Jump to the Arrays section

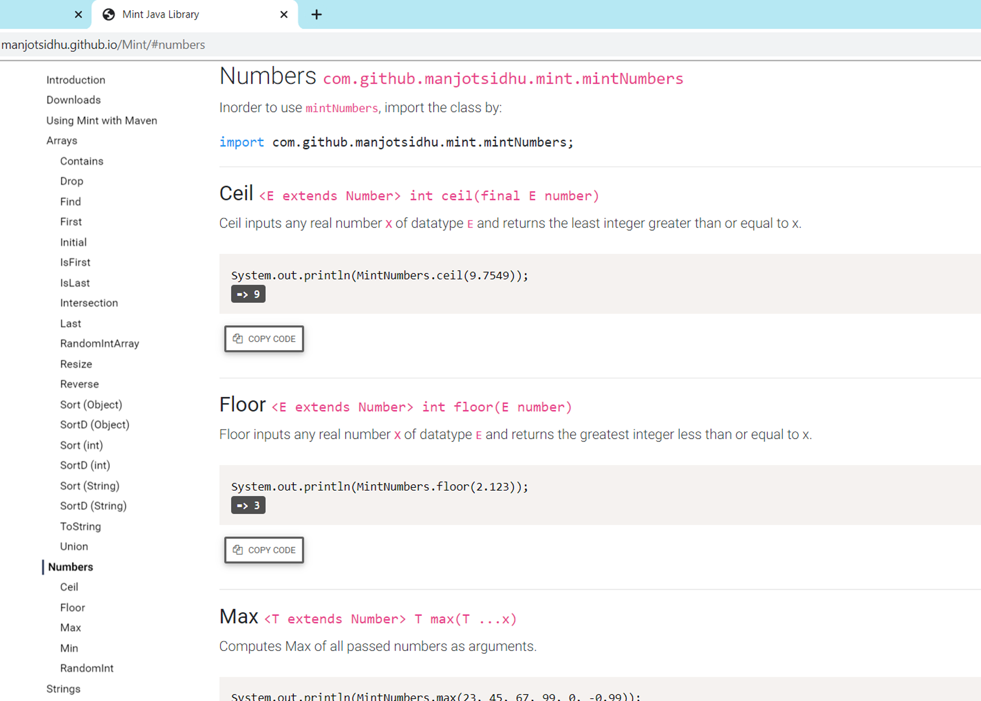tap(62, 141)
